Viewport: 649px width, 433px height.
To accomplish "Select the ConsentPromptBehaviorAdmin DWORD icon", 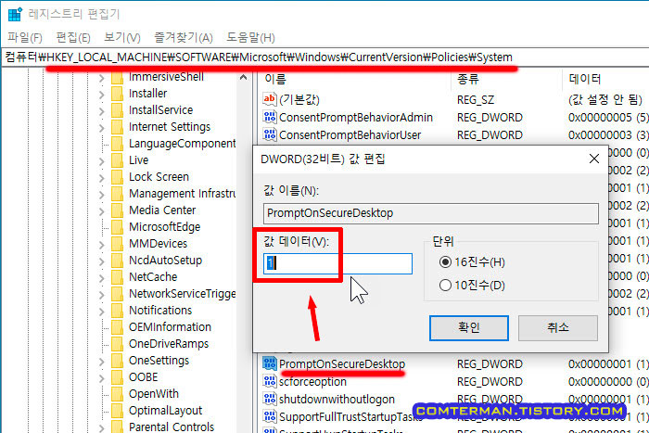I will point(270,117).
